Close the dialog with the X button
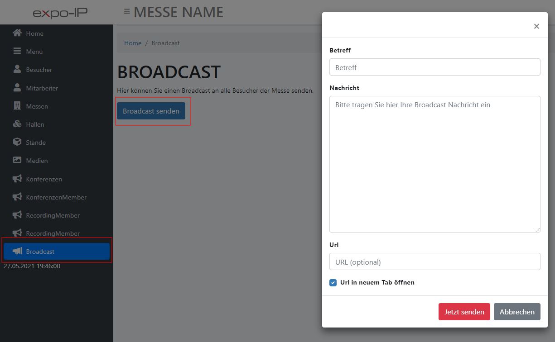 tap(536, 26)
